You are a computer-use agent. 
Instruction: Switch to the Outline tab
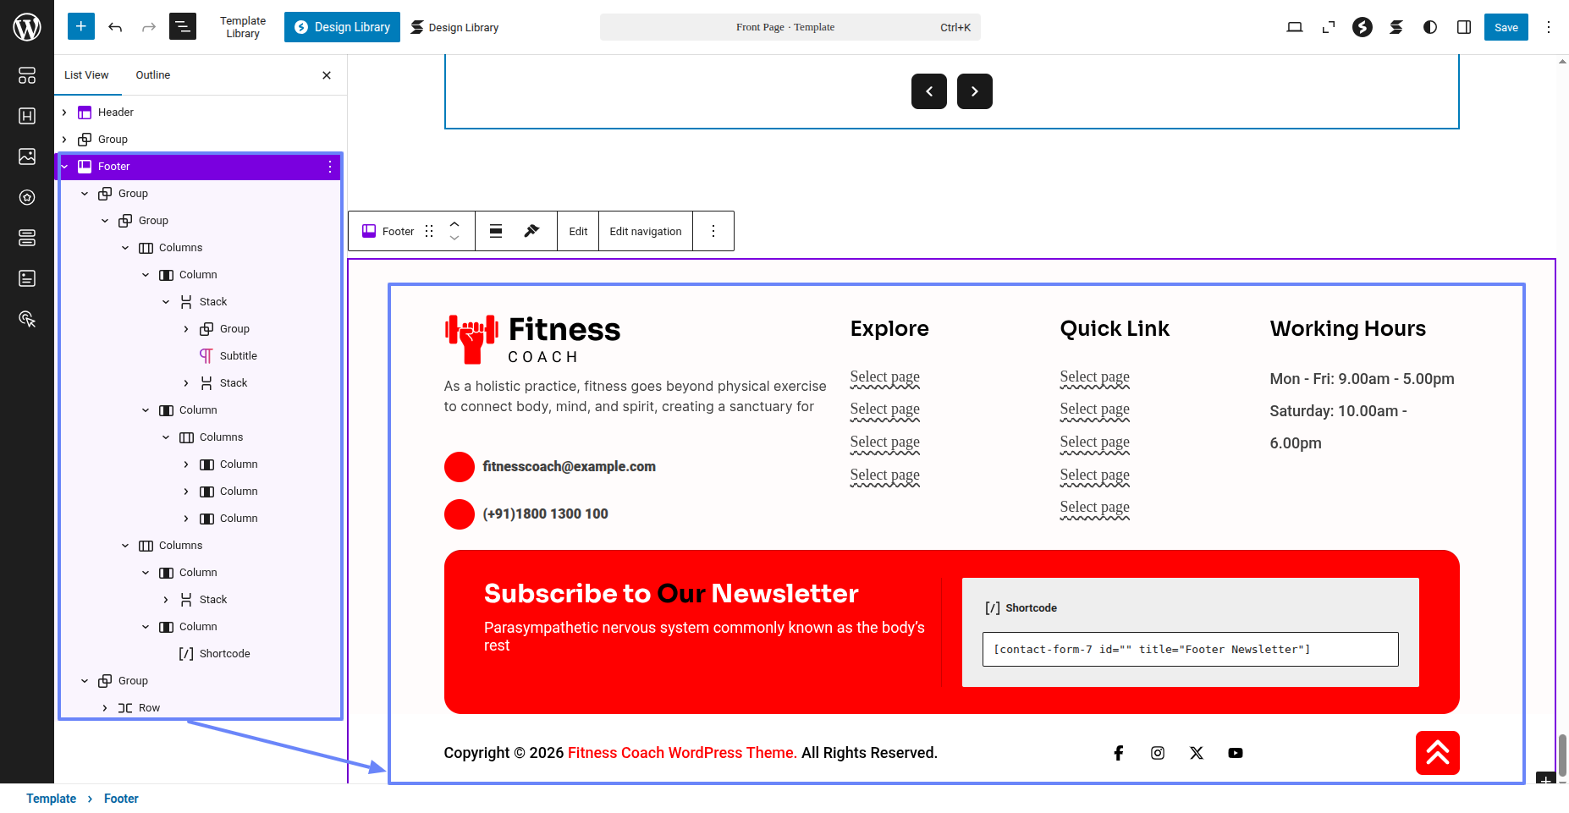click(152, 75)
